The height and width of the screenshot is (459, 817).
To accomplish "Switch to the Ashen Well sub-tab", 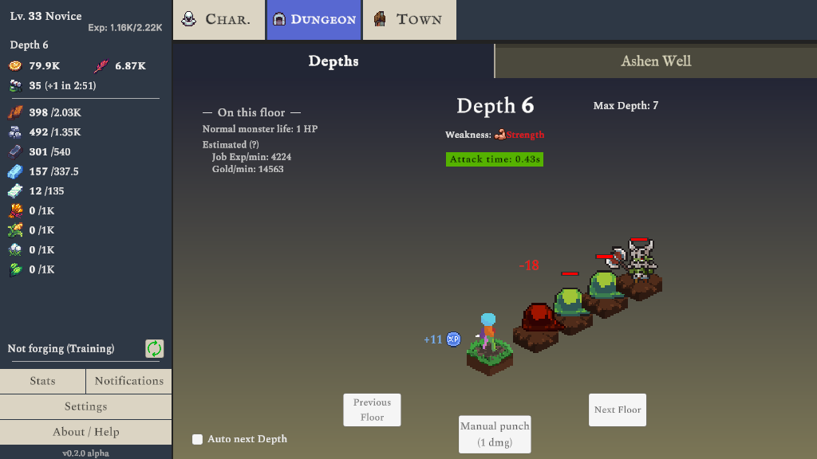I will (x=656, y=61).
